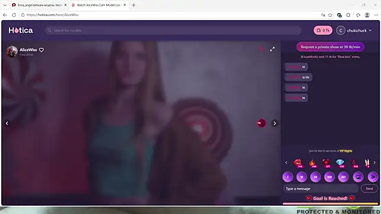Viewport: 381px width, 214px height.
Task: Open the VIP Nights link
Action: click(345, 151)
